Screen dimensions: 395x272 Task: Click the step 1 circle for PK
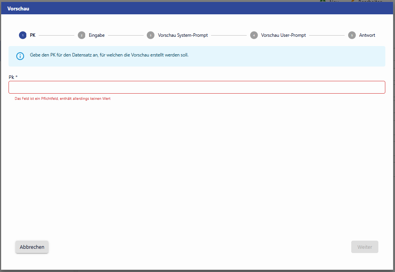coord(22,35)
